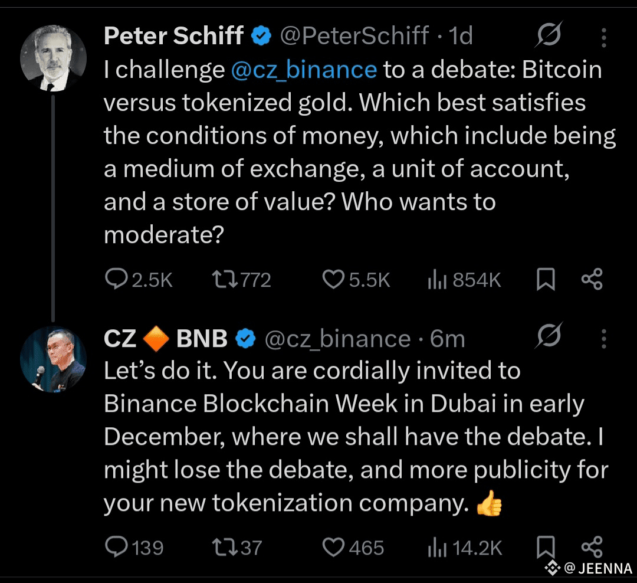The height and width of the screenshot is (583, 637).
Task: Like CZ's reply tweet
Action: [334, 547]
